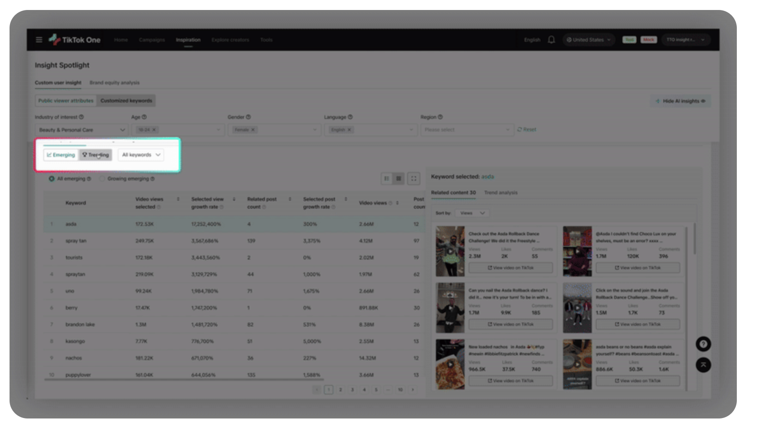
Task: Go to next results page arrow
Action: [x=413, y=389]
